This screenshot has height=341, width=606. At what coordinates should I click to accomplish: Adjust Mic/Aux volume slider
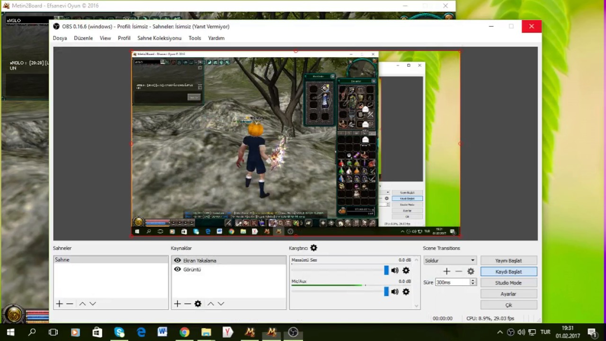coord(386,292)
